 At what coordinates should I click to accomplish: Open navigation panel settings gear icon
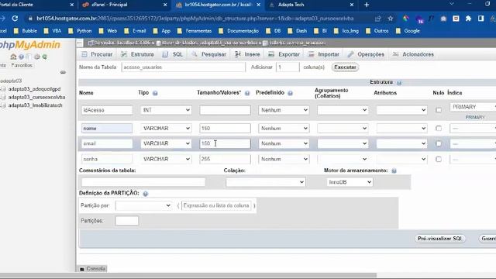(x=37, y=57)
